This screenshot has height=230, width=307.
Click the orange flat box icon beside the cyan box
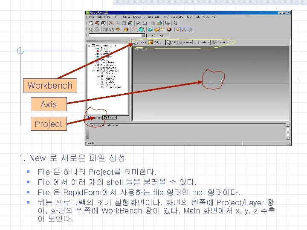pyautogui.click(x=157, y=29)
